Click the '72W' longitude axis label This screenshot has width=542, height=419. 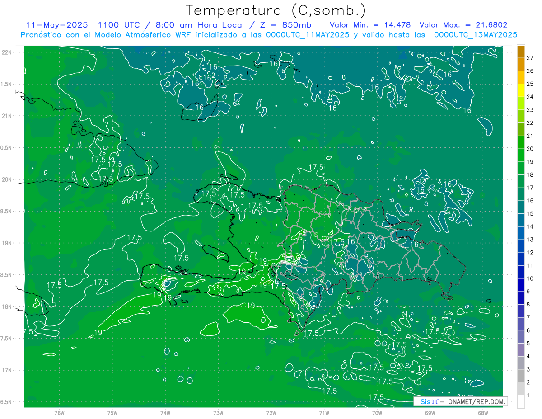pos(271,413)
